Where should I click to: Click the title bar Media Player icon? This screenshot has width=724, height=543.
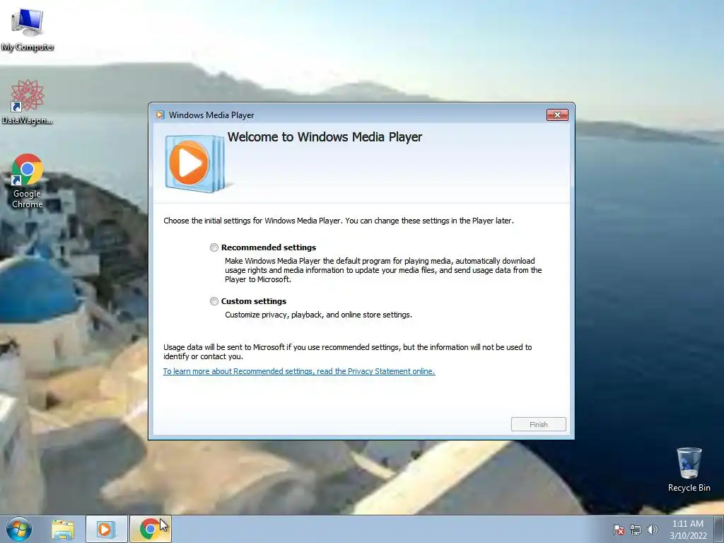pos(160,115)
